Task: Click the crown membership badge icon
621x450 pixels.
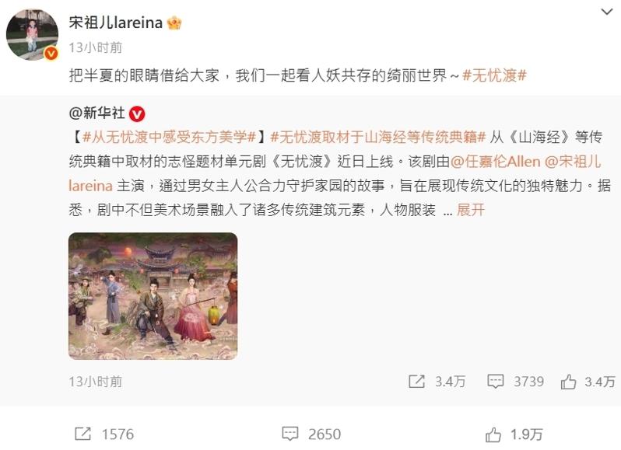Action: 174,23
